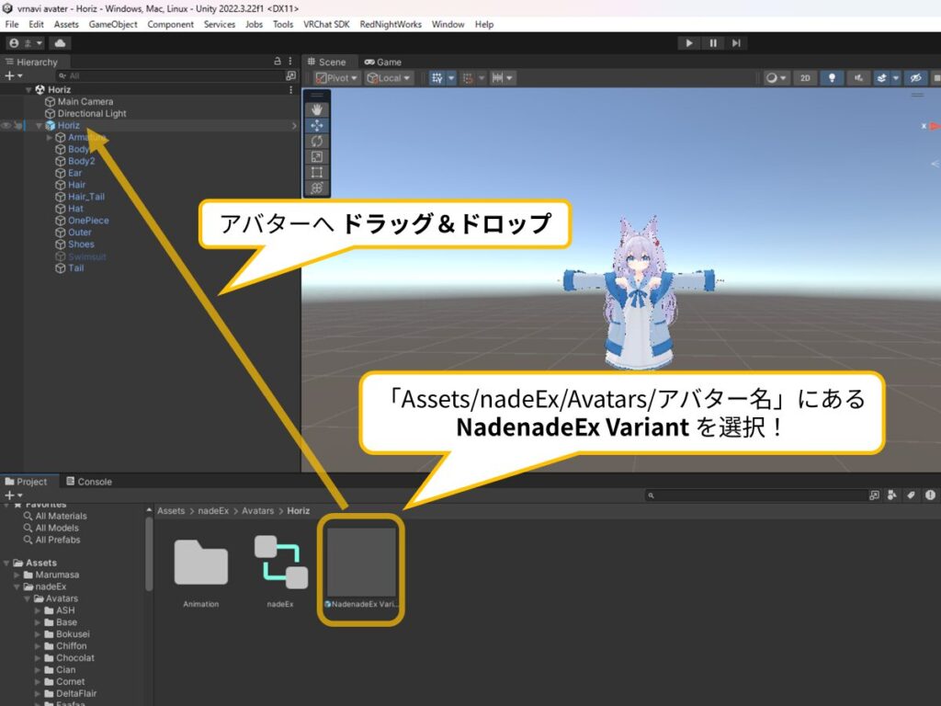This screenshot has height=706, width=941.
Task: Select the Hand tool in Scene view
Action: (x=316, y=108)
